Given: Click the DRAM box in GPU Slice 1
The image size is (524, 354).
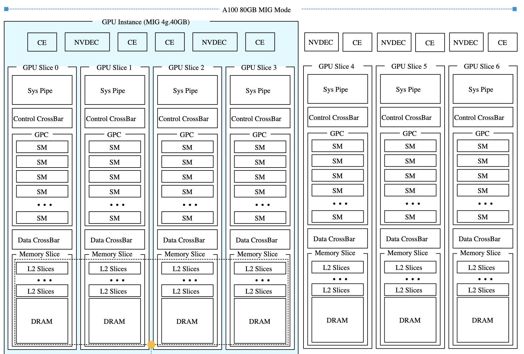Looking at the screenshot, I should click(114, 321).
